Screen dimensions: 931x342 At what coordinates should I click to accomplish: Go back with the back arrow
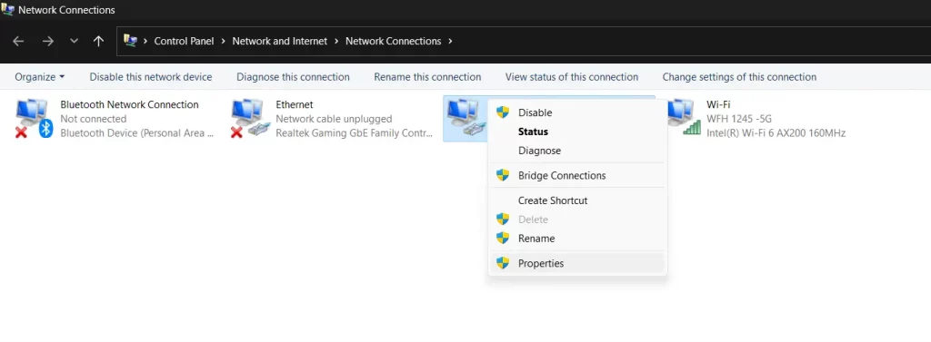pos(18,41)
